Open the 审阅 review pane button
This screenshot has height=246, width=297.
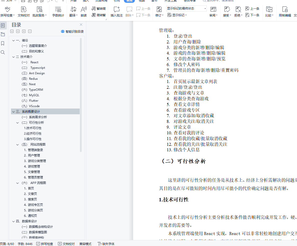click(x=213, y=11)
